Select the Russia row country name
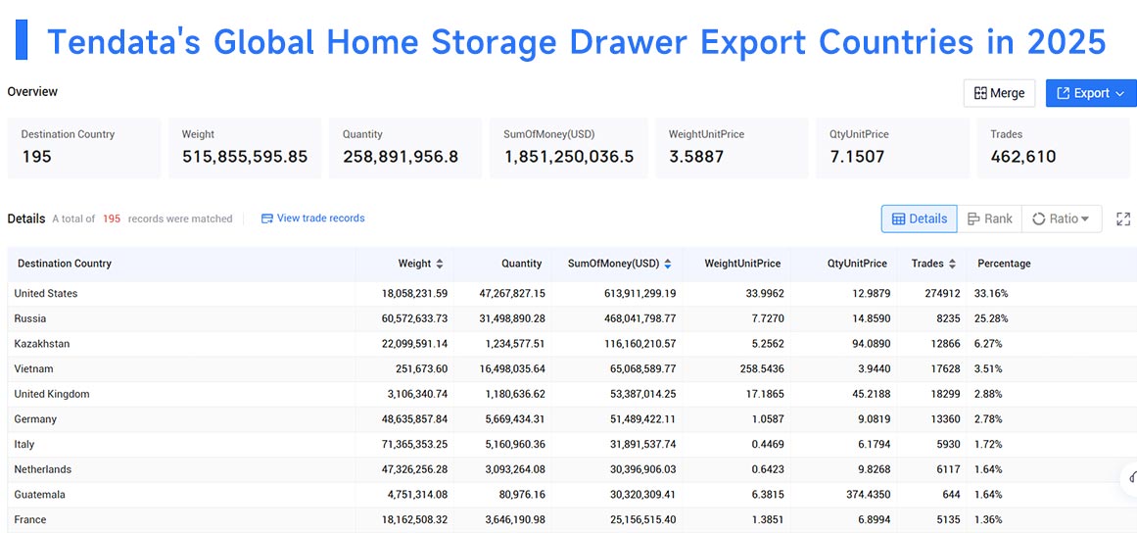Image resolution: width=1137 pixels, height=533 pixels. click(30, 318)
